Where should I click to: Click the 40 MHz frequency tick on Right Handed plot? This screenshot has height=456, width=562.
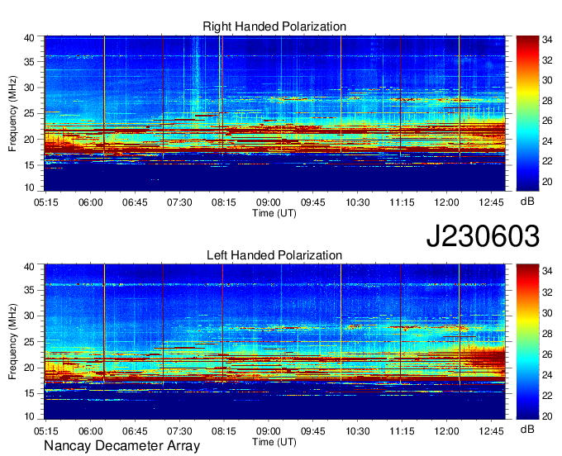tap(30, 38)
